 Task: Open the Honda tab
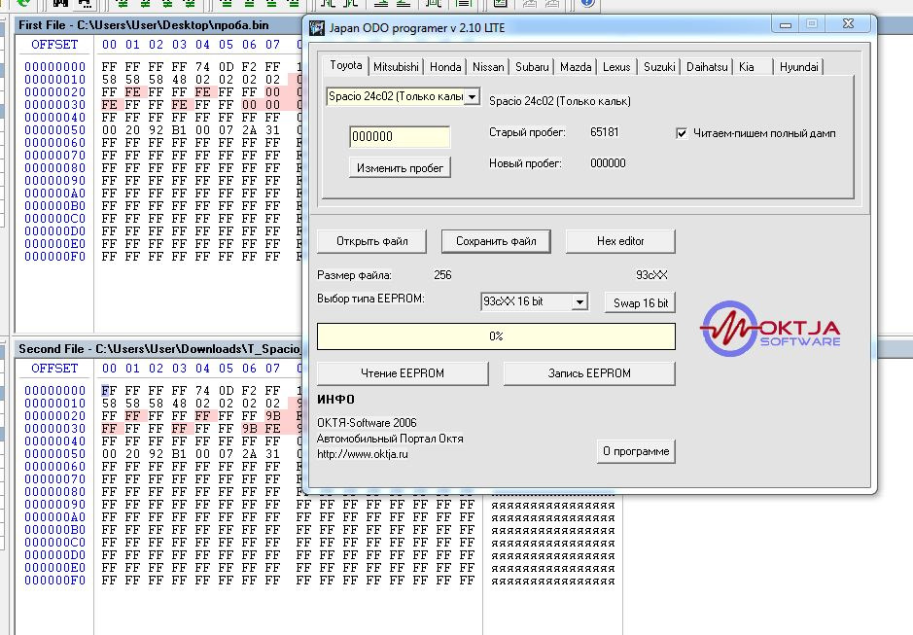coord(445,67)
